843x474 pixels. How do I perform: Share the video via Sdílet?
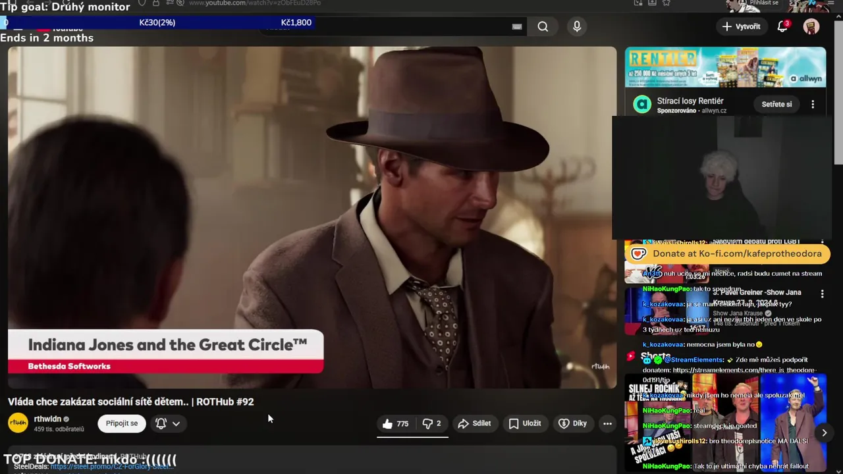474,423
